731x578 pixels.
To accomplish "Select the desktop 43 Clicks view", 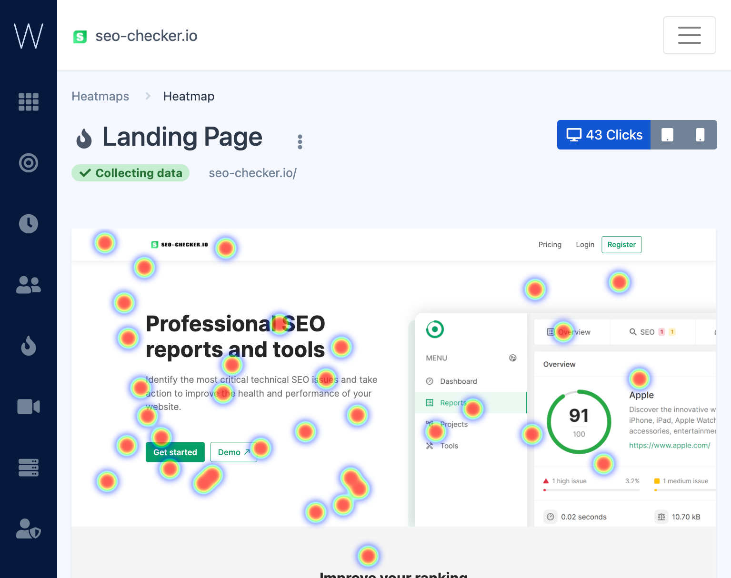I will [603, 135].
